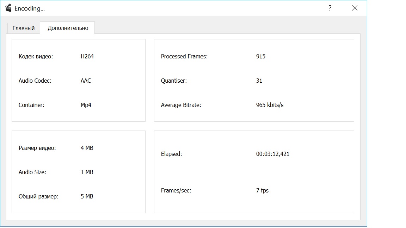The width and height of the screenshot is (406, 228).
Task: Click the 5 MB total size value
Action: [x=87, y=196]
